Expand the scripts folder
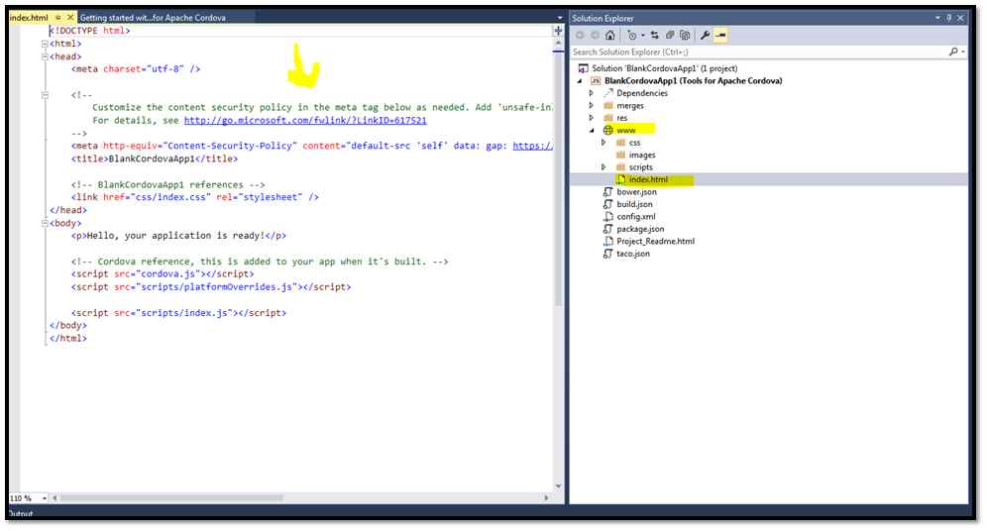This screenshot has width=987, height=531. tap(604, 167)
